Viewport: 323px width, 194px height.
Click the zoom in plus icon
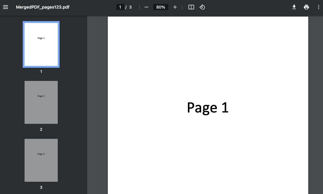click(x=175, y=7)
